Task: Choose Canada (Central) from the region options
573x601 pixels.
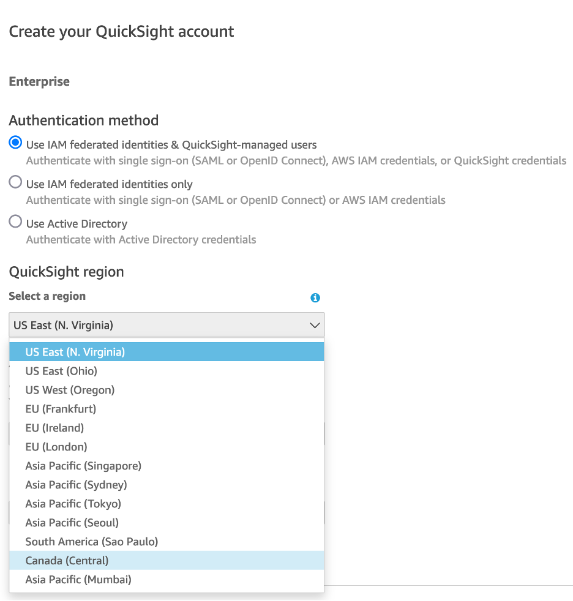Action: 66,560
